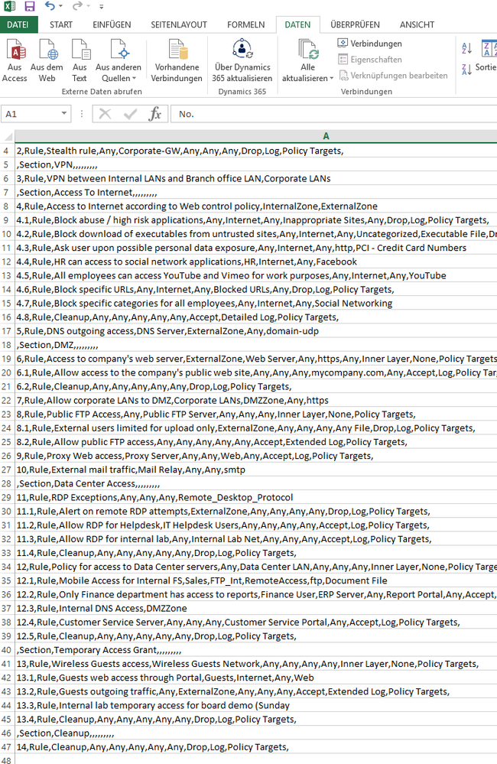The height and width of the screenshot is (764, 497).
Task: Select cell with Stealth rule text
Action: 256,151
